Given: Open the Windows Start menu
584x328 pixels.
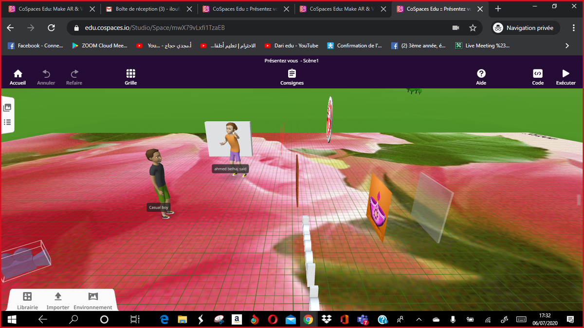Looking at the screenshot, I should pos(12,319).
